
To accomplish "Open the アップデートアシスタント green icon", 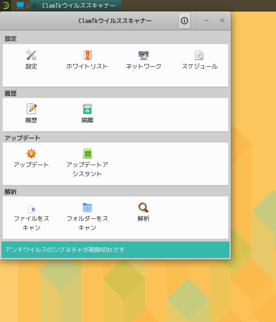I will pos(87,153).
